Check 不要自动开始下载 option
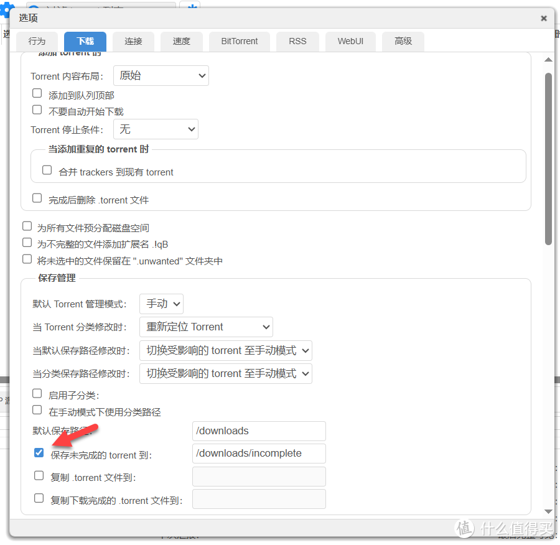560x545 pixels. (x=37, y=109)
